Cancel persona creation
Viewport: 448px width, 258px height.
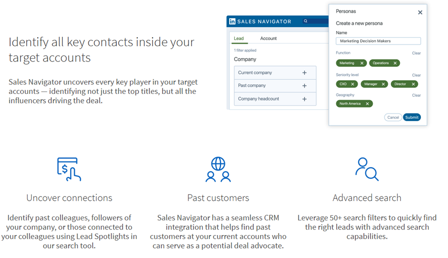click(x=393, y=117)
